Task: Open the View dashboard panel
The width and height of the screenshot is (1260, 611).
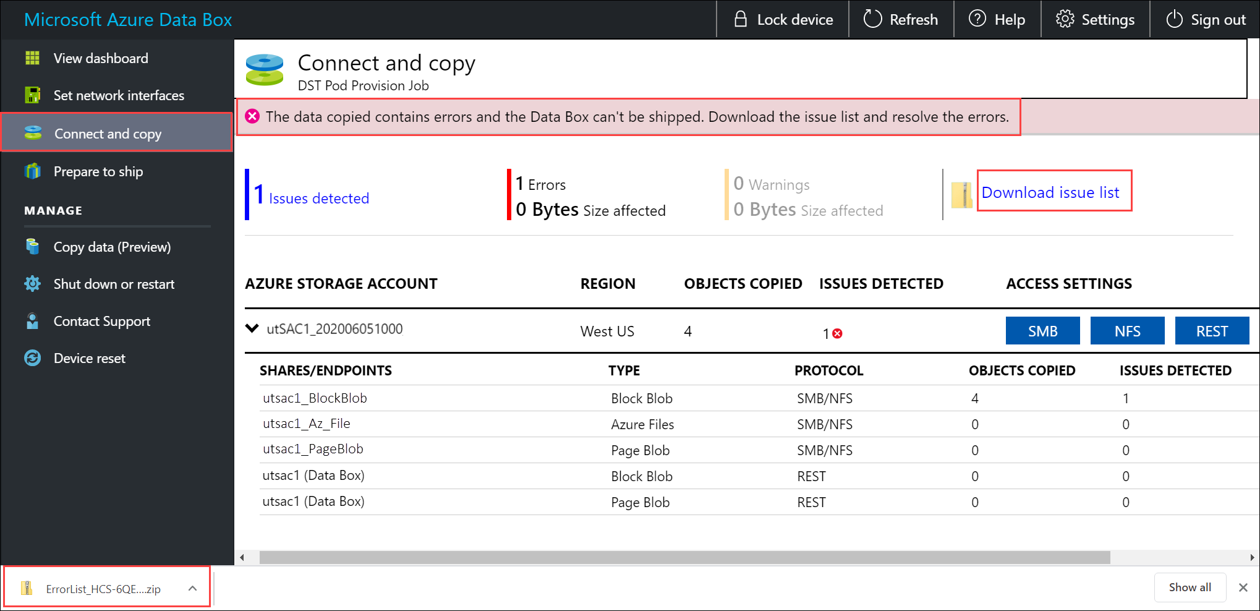Action: point(100,58)
